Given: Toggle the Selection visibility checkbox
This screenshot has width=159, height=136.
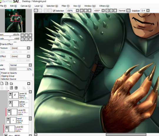Looking at the screenshot, I should (54, 11).
